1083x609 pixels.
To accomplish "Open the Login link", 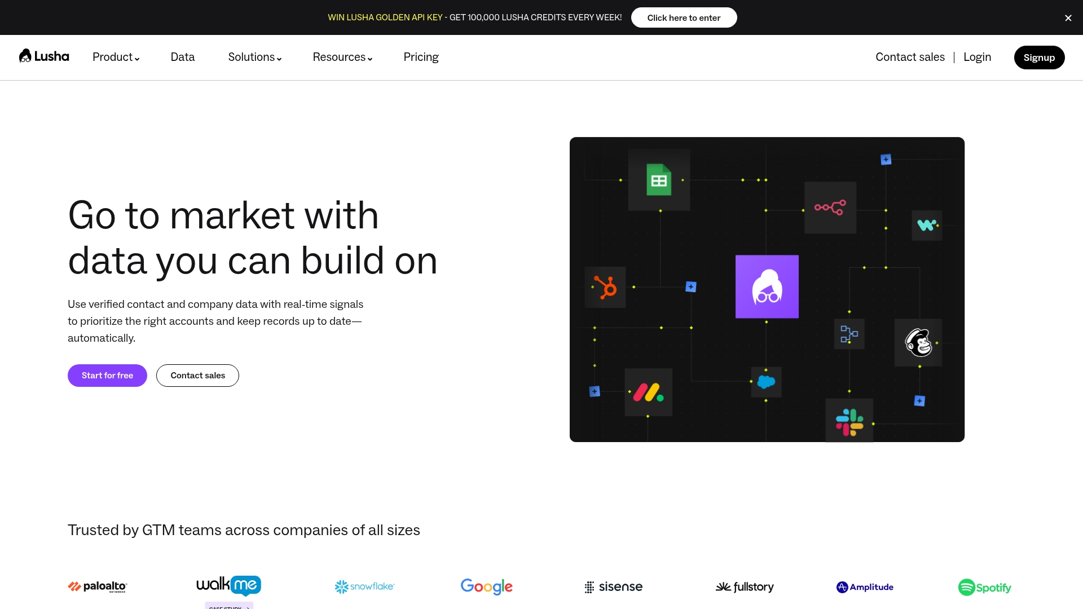I will 977,57.
